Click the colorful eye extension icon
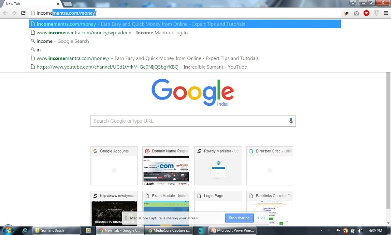The height and width of the screenshot is (235, 391). coord(346,13)
